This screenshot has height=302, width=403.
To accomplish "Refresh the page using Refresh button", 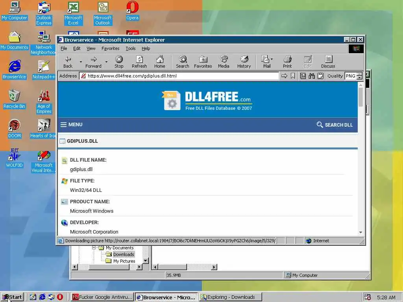I will 139,62.
